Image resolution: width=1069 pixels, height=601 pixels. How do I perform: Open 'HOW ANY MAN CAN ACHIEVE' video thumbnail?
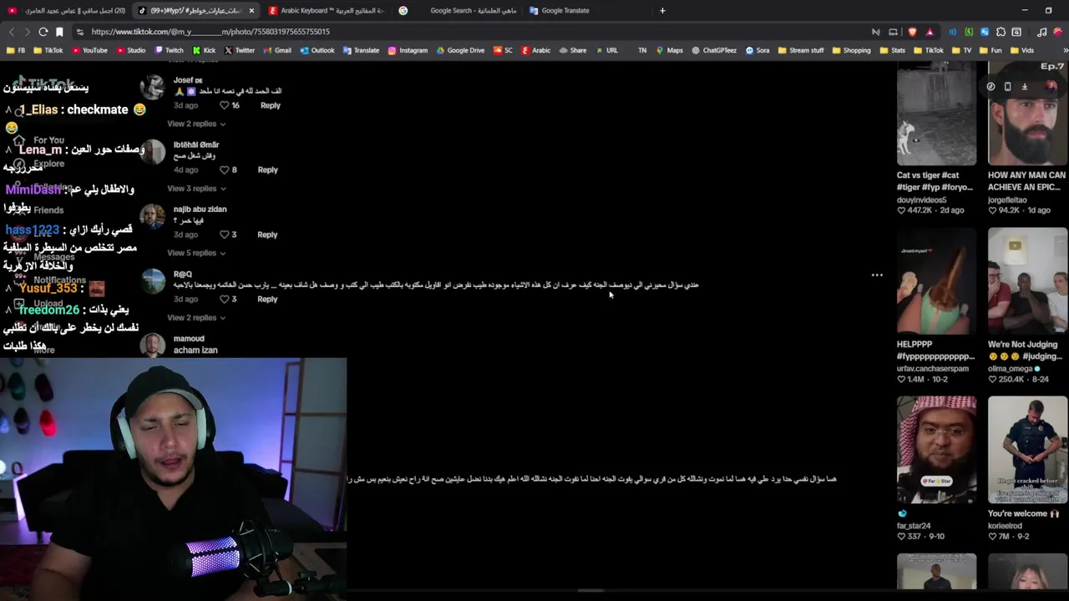(x=1027, y=113)
